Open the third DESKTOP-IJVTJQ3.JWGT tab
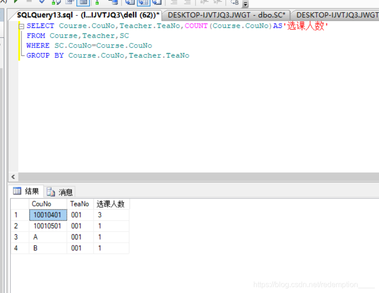 pos(337,15)
